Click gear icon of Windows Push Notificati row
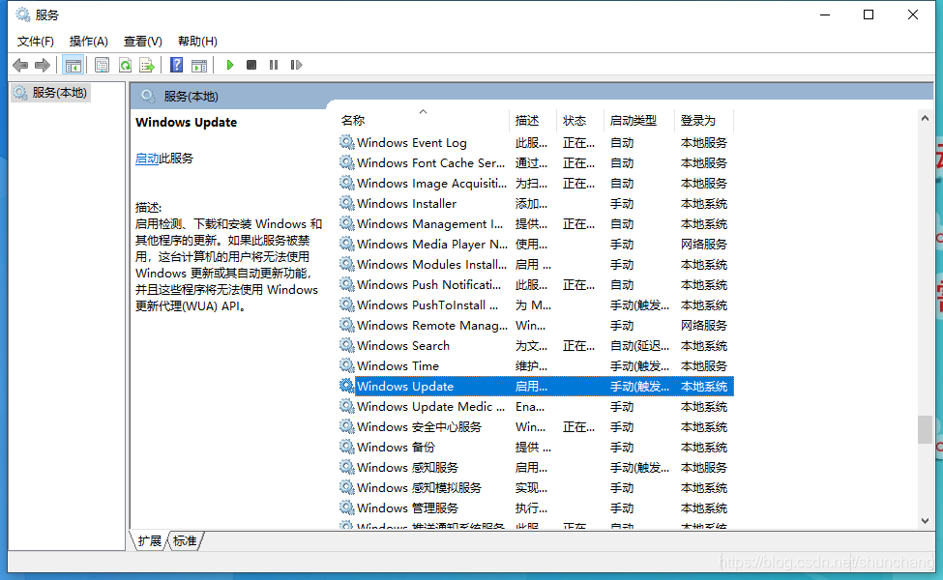The image size is (943, 580). tap(346, 284)
